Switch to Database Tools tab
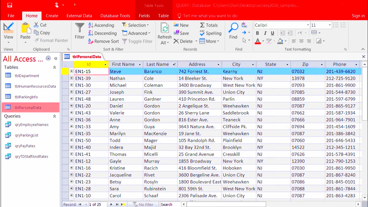 point(115,16)
